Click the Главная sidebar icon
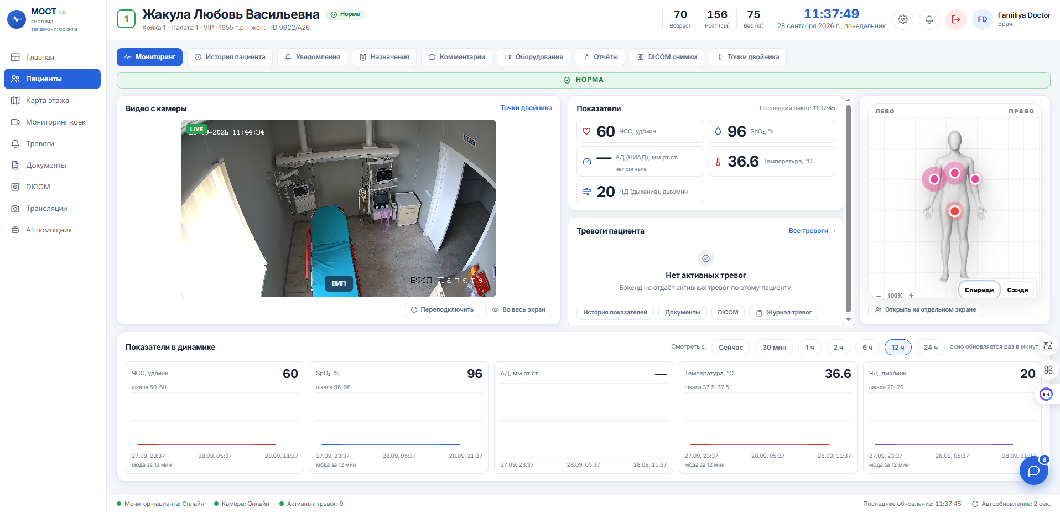1060x512 pixels. coord(15,57)
